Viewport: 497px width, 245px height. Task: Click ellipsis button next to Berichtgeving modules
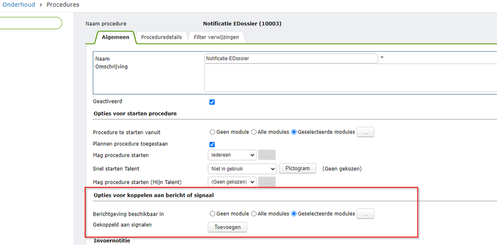coord(366,214)
